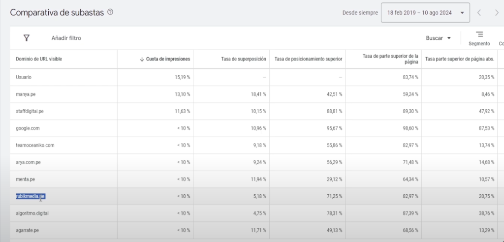
Task: Click 87,53 % value in google.com row
Action: [x=487, y=128]
